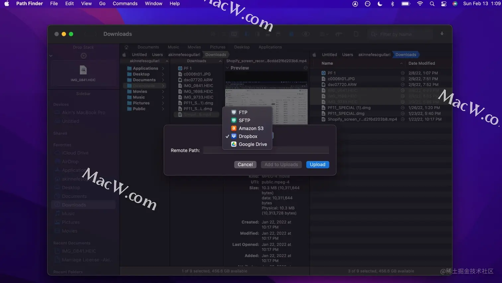Click the status icon beside dsc07720.ARW in the right pane
This screenshot has height=283, width=502.
(402, 84)
